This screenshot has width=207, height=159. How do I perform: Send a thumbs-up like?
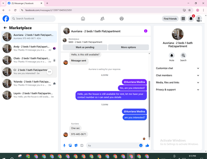pyautogui.click(x=147, y=145)
